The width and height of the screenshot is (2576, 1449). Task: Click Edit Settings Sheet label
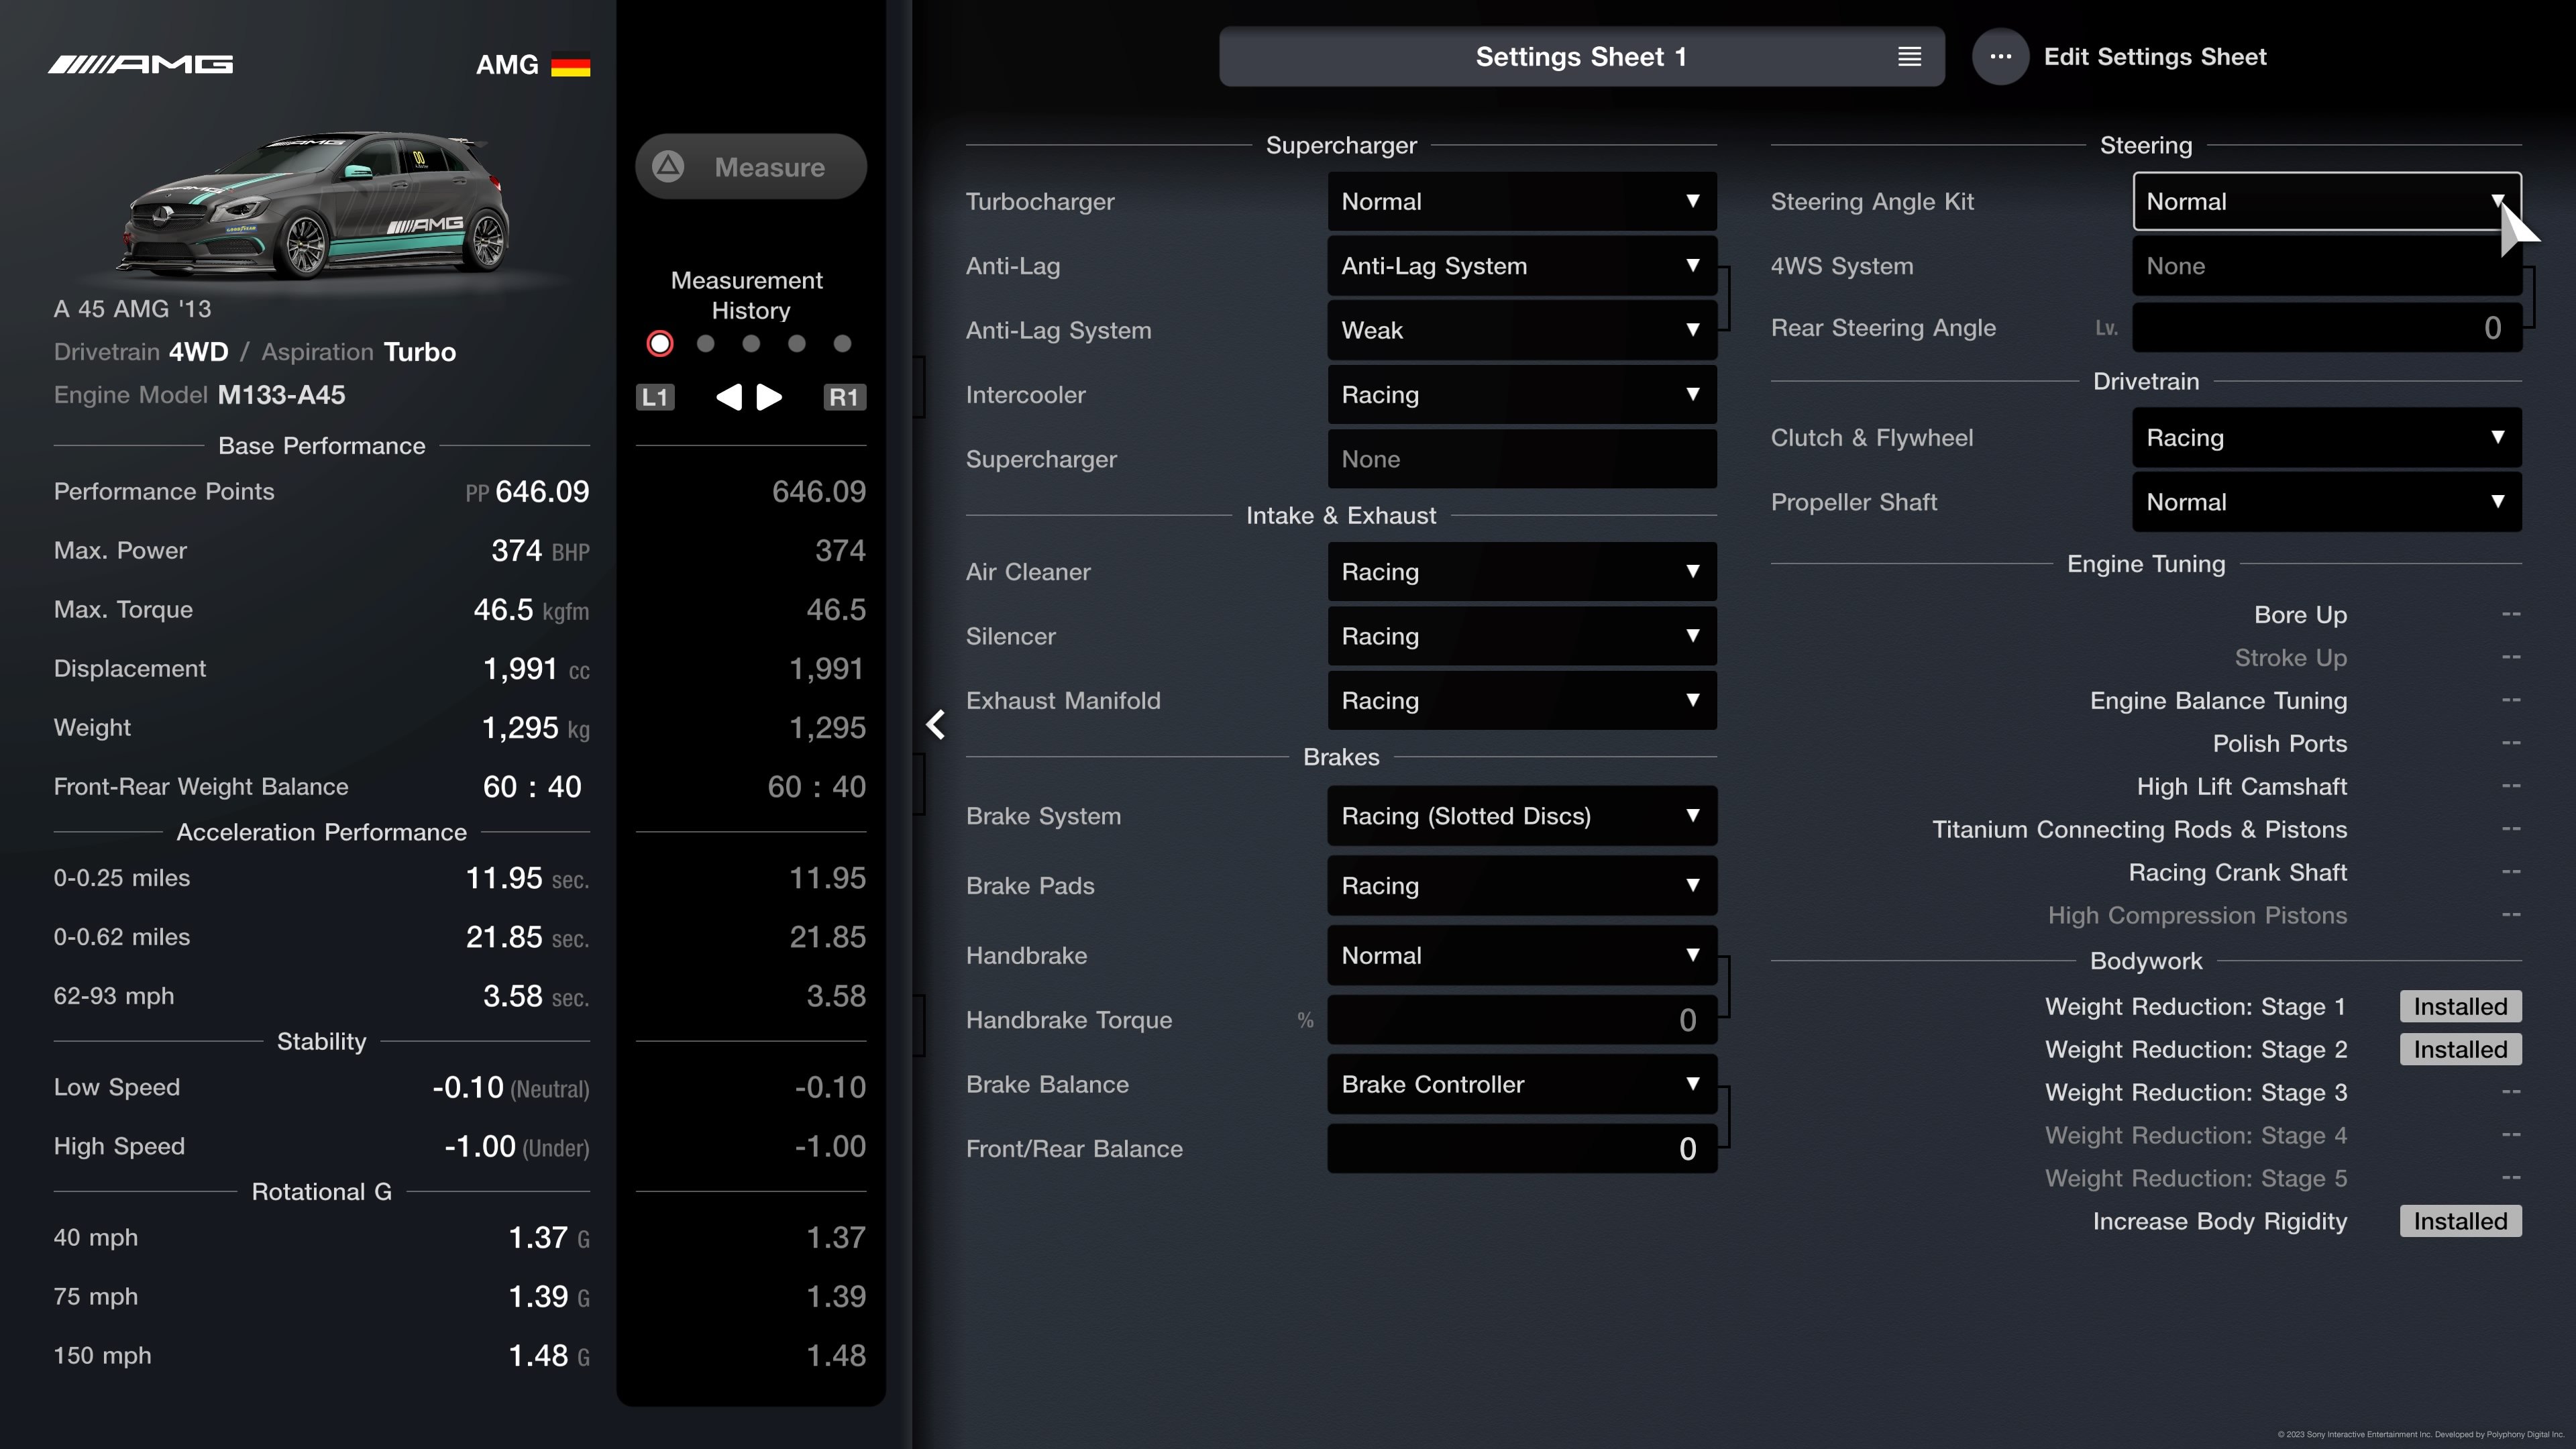point(2155,56)
